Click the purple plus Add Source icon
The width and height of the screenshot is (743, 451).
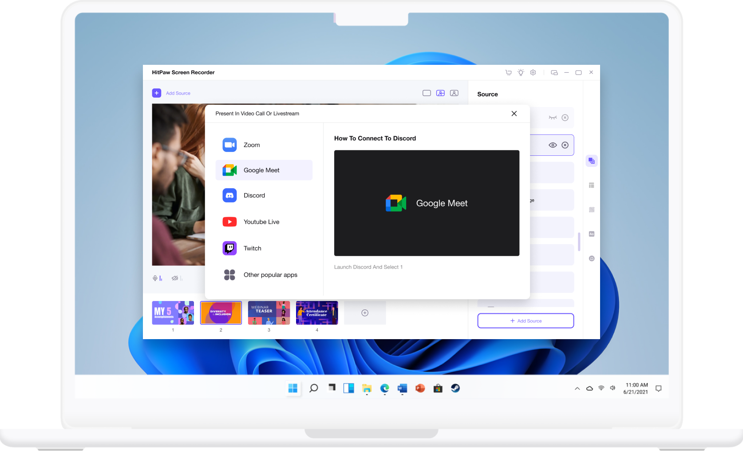click(157, 93)
